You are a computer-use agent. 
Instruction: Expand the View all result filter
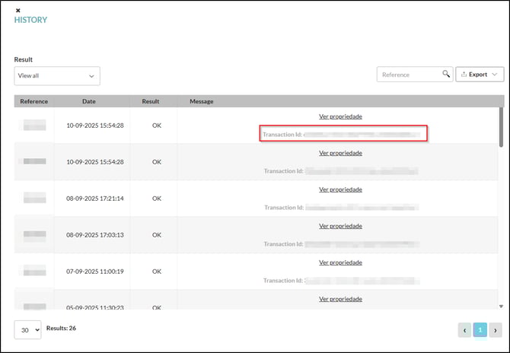pyautogui.click(x=57, y=76)
